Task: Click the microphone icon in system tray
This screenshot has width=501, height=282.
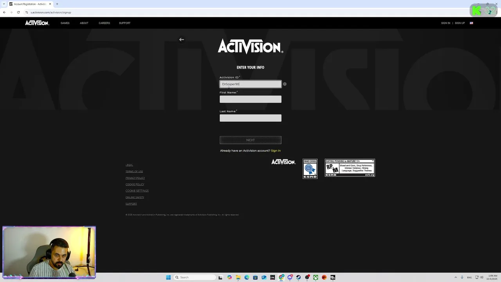Action: (x=462, y=277)
